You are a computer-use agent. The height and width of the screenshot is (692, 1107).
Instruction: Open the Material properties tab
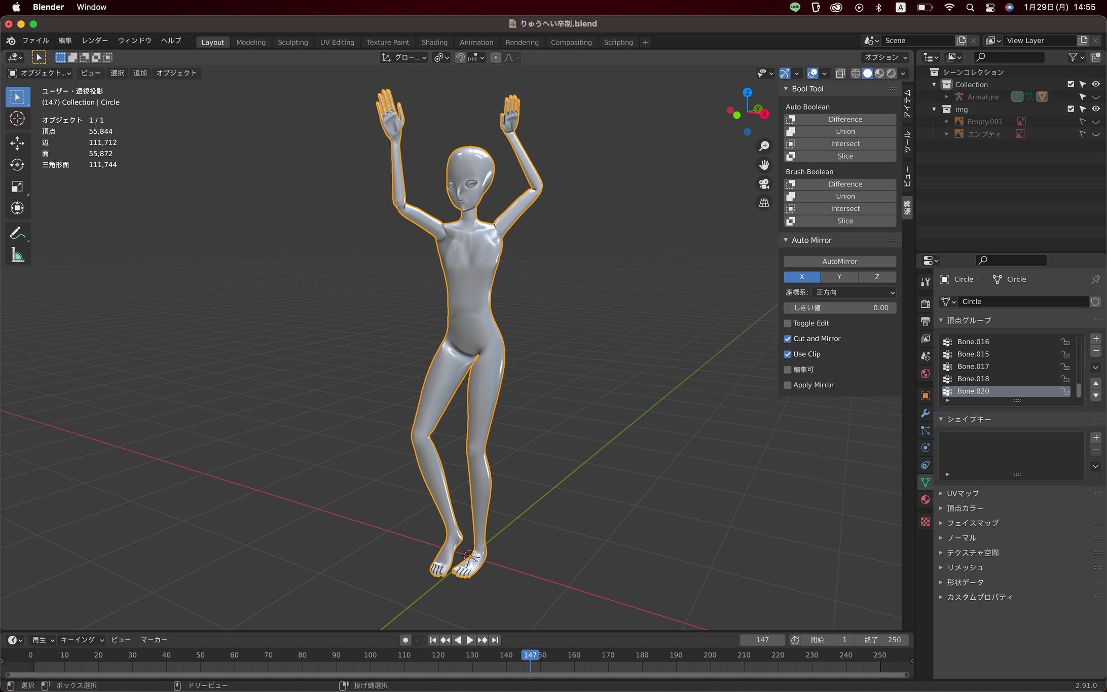coord(925,500)
